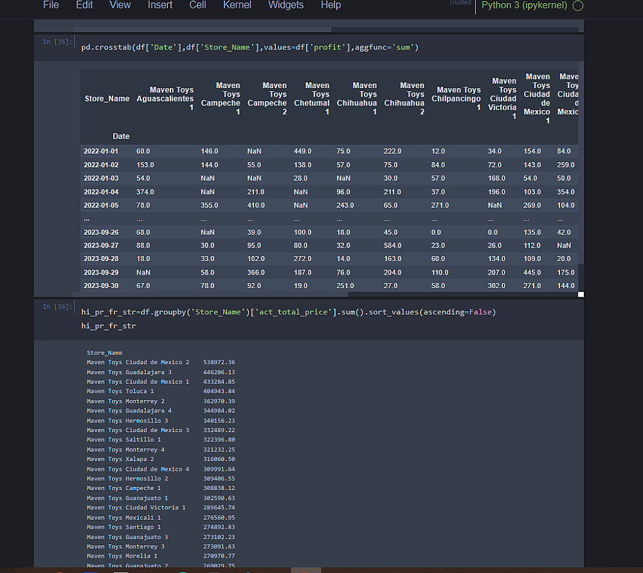Open the View menu
The width and height of the screenshot is (643, 573).
point(120,5)
